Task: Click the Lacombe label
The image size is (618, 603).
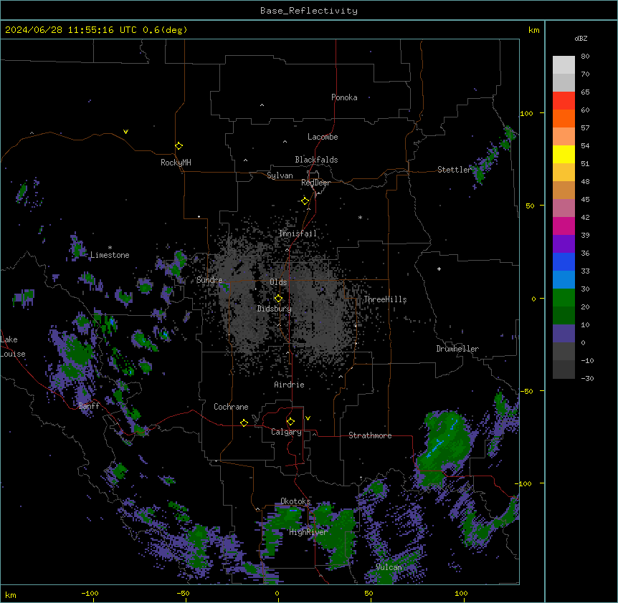Action: [323, 137]
